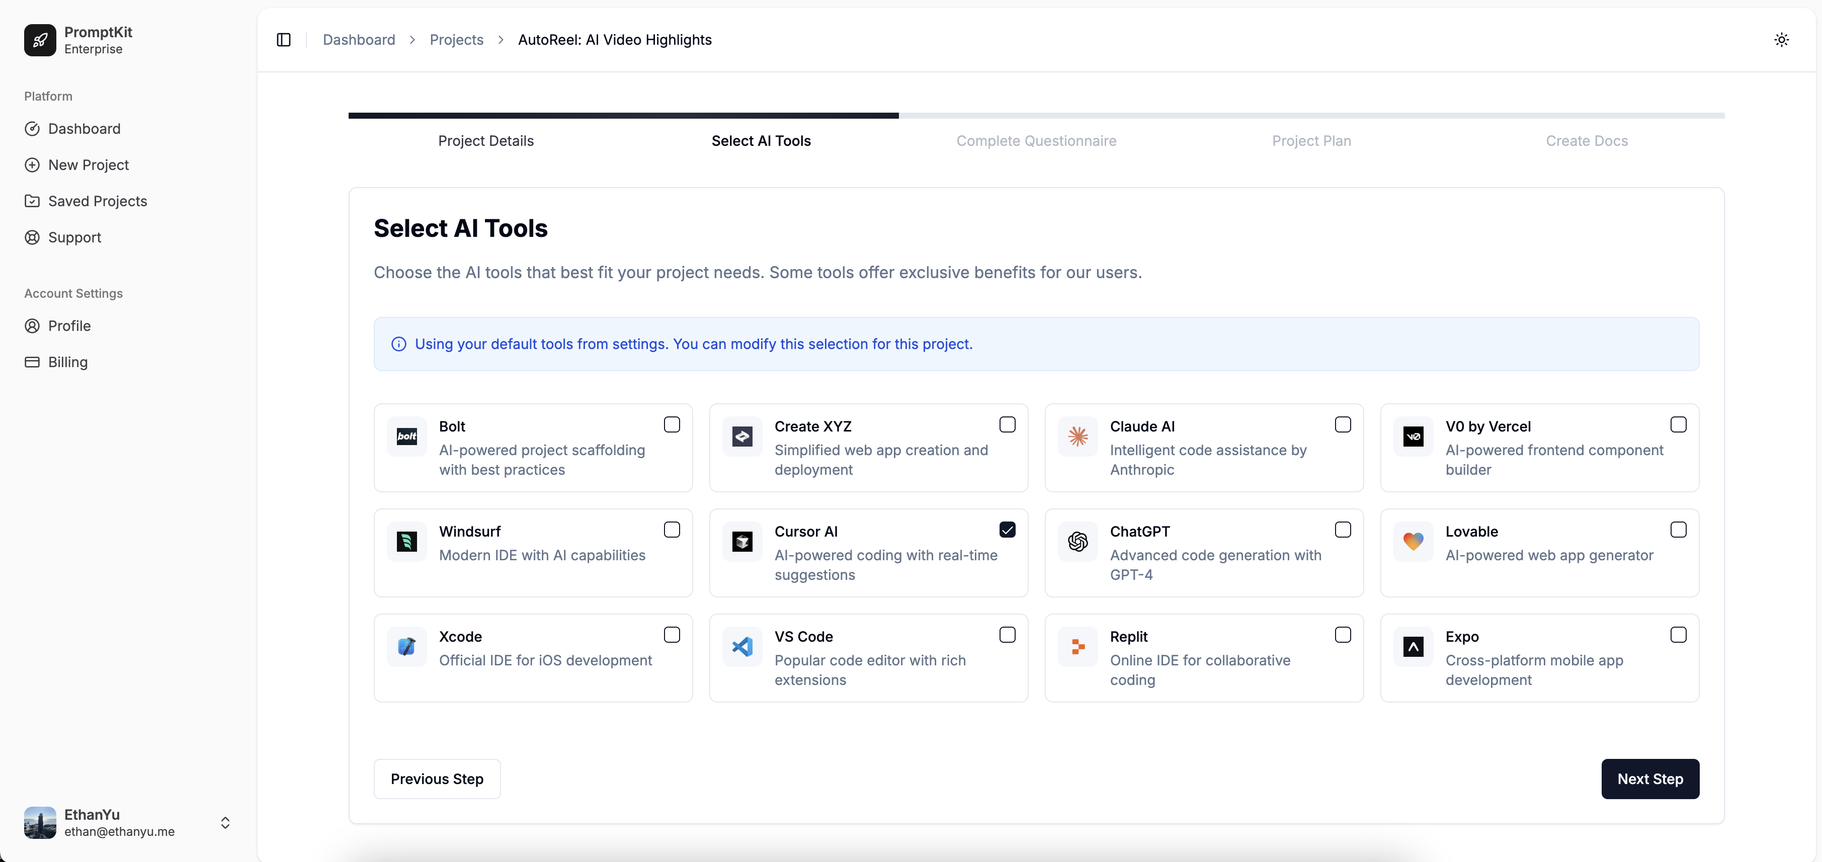Screen dimensions: 1822x862
Task: Click the Claude AI starburst icon
Action: 1077,437
